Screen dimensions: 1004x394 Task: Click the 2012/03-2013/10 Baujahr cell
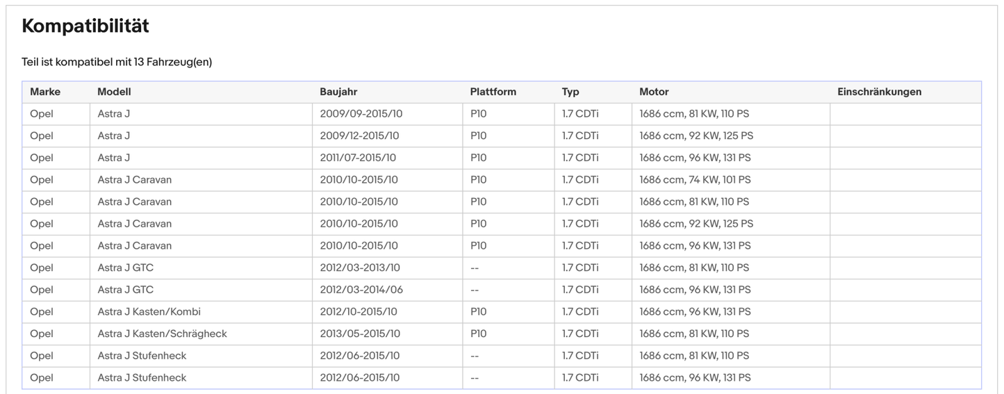(360, 268)
